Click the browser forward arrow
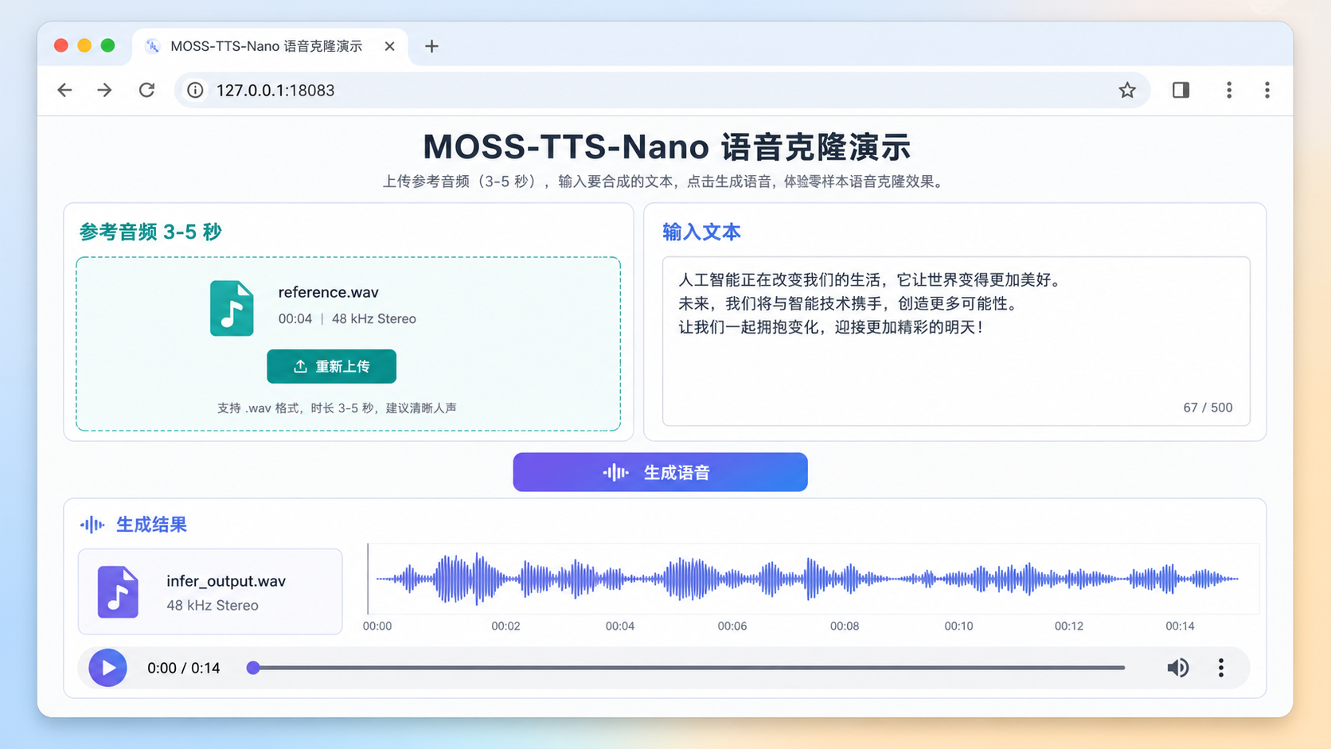Image resolution: width=1331 pixels, height=749 pixels. (104, 90)
